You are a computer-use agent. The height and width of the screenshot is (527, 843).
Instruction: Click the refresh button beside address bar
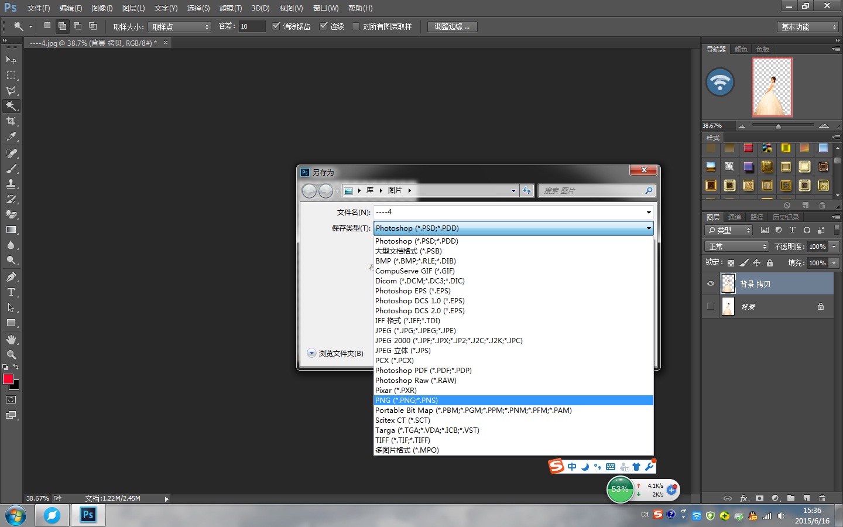click(527, 191)
